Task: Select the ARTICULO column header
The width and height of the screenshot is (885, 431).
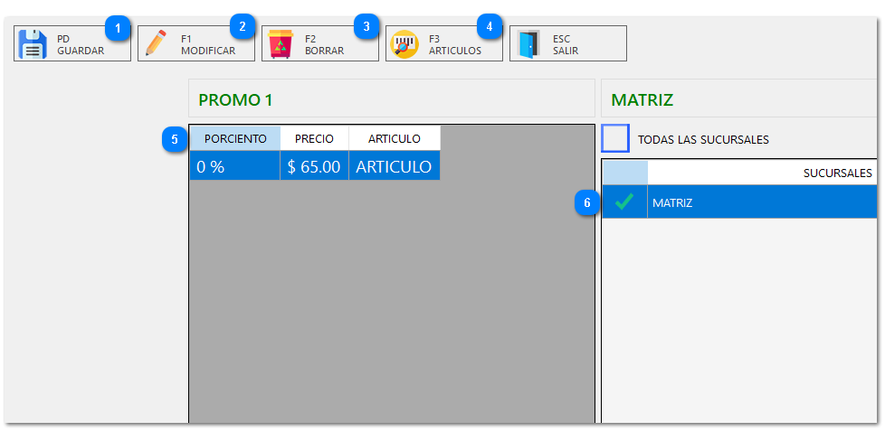Action: click(395, 138)
